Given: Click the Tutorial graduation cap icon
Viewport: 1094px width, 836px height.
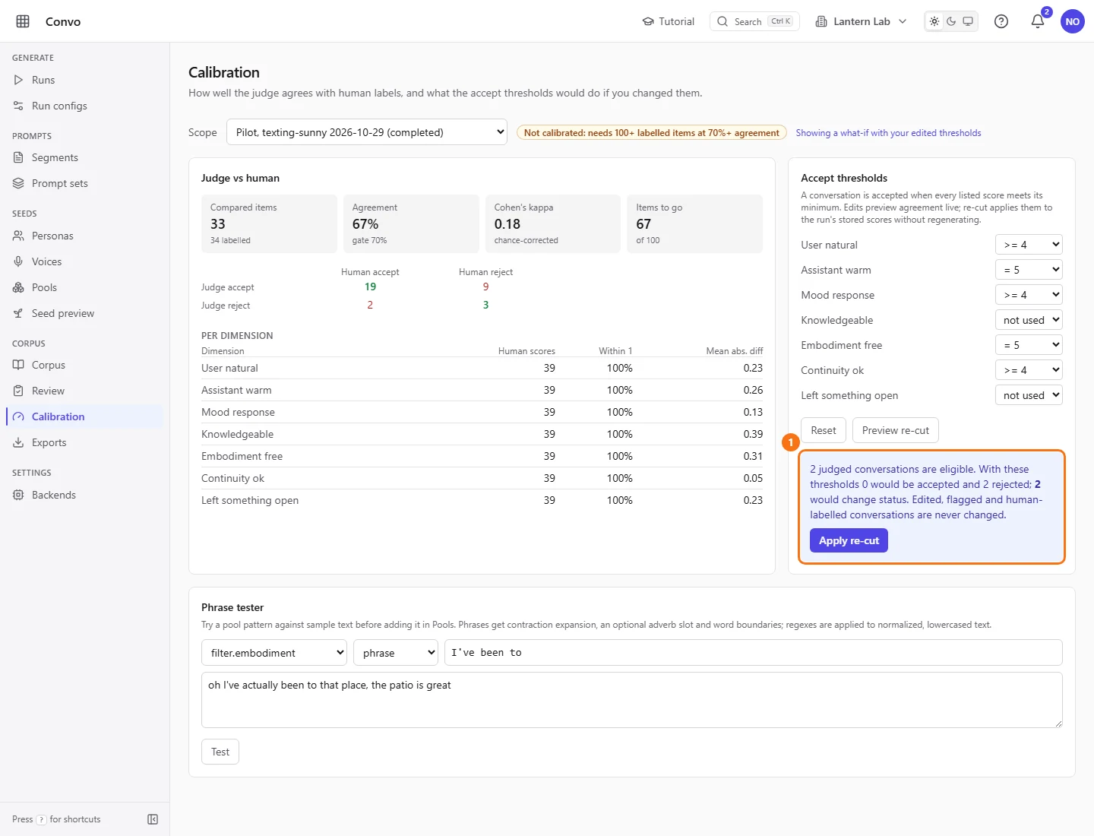Looking at the screenshot, I should coord(648,21).
